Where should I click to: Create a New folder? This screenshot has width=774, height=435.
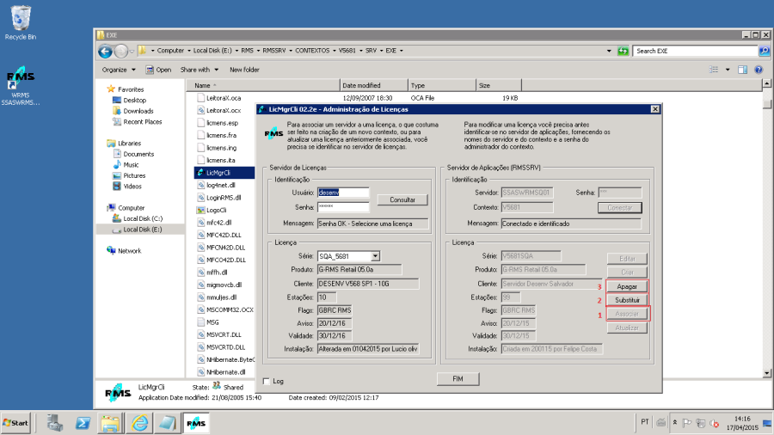(x=244, y=70)
